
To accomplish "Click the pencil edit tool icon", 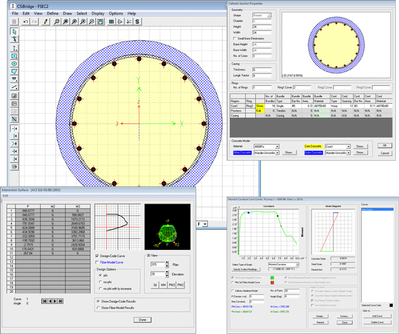I will (x=46, y=22).
